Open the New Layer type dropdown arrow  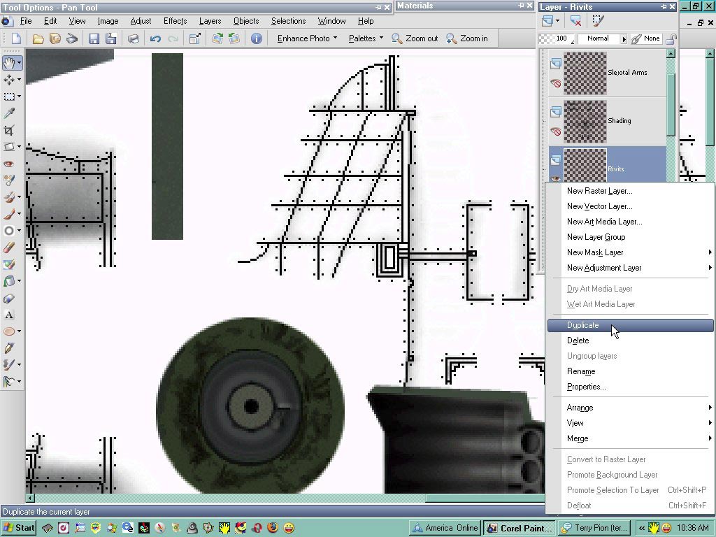557,20
